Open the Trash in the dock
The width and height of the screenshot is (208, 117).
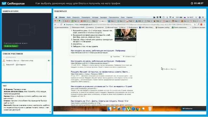[x=150, y=109]
